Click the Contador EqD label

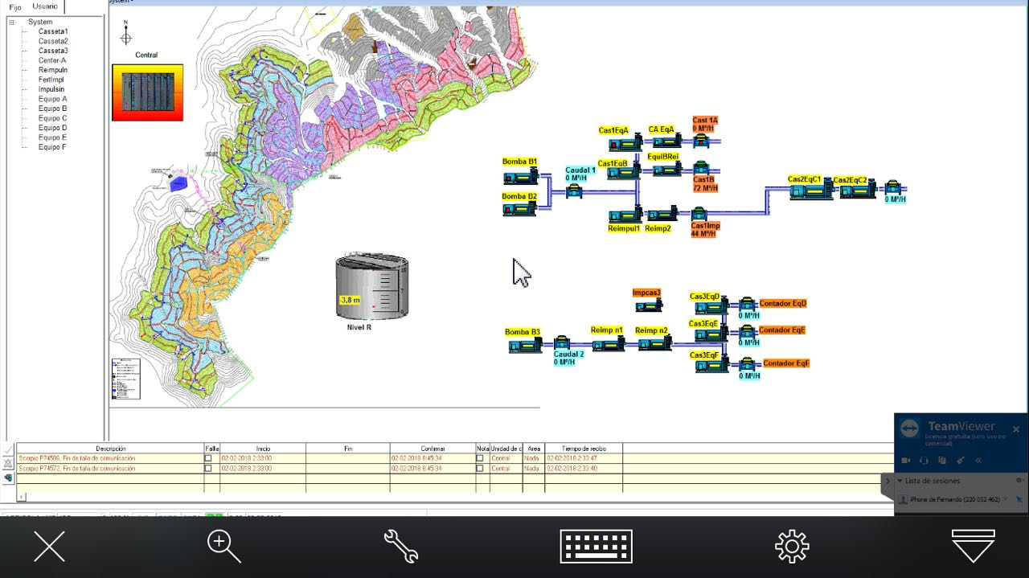pyautogui.click(x=782, y=304)
